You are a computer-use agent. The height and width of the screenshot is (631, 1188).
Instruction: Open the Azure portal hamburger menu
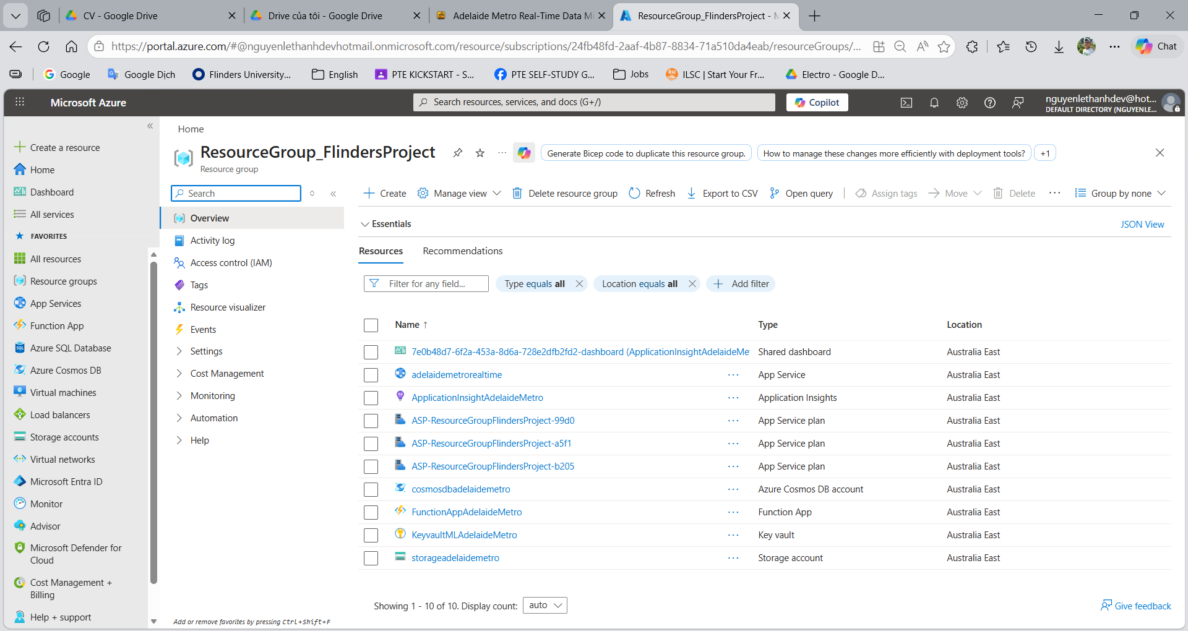(20, 102)
